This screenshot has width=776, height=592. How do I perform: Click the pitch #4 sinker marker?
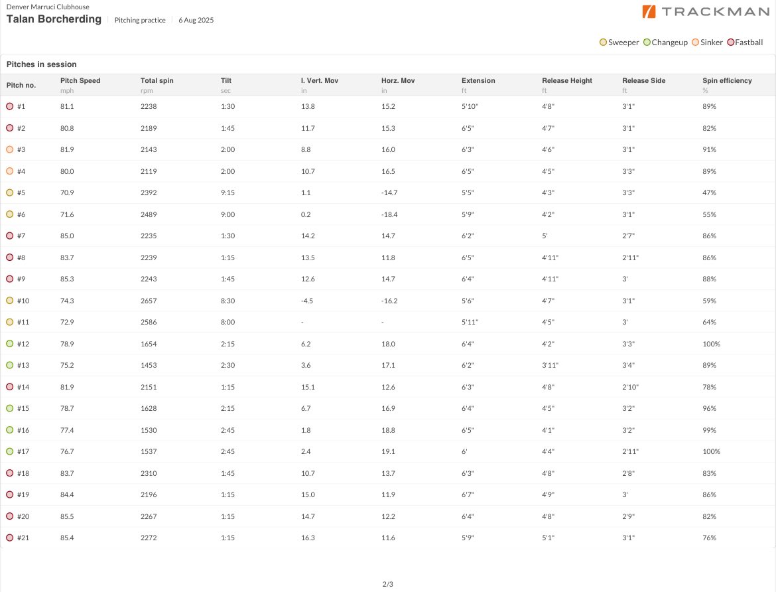tap(9, 171)
